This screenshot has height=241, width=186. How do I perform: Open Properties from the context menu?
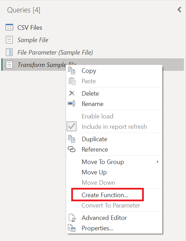[x=97, y=228]
